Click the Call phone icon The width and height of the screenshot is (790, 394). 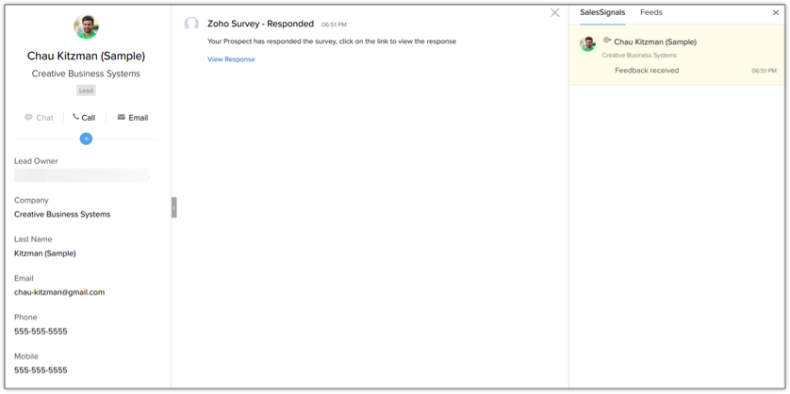pos(75,117)
